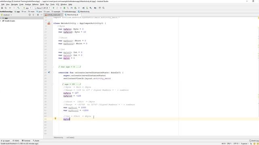Click the code line 'myByte2 = -128'
Image resolution: width=259 pixels, height=145 pixels.
[72, 96]
